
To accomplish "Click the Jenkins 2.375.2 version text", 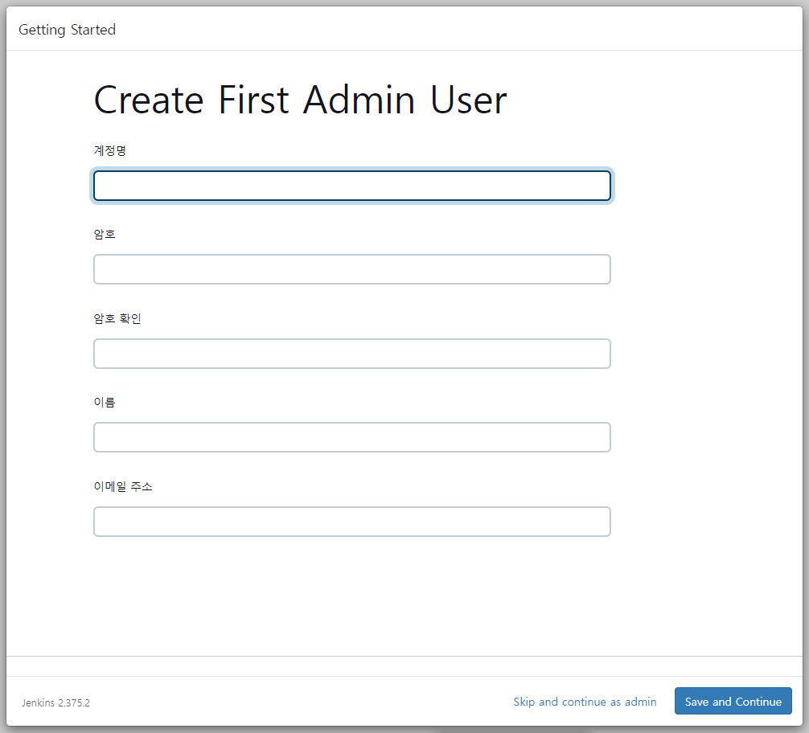I will 55,702.
